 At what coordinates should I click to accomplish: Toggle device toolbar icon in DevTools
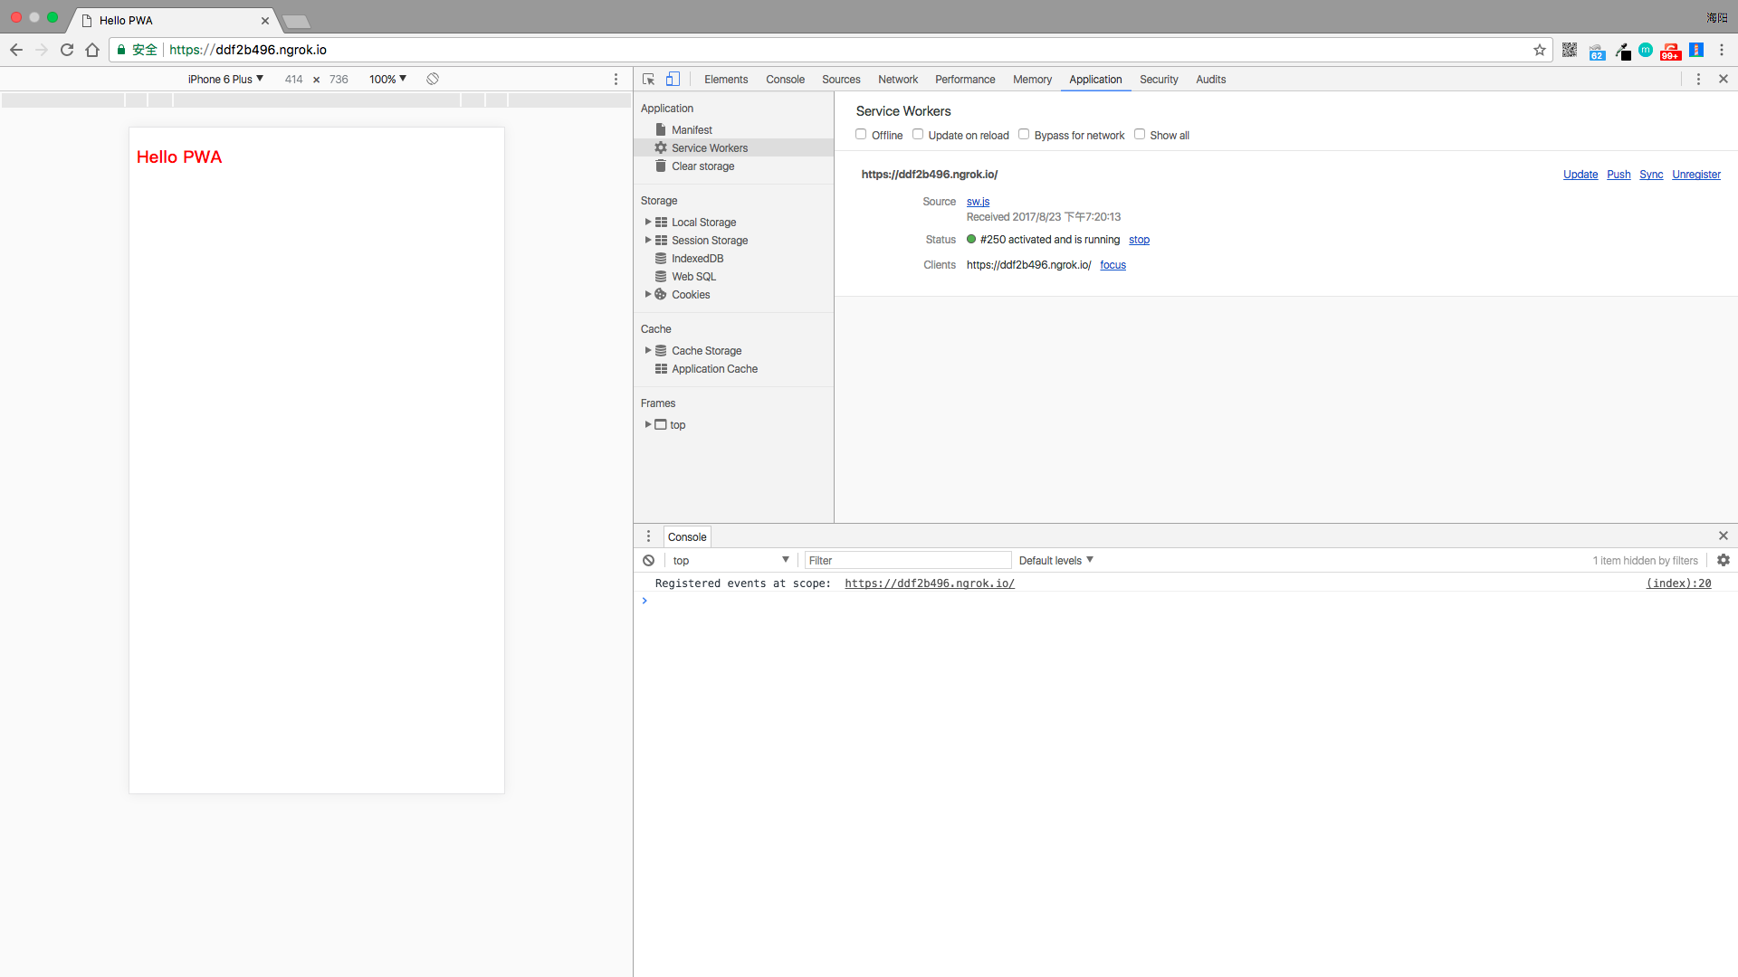pyautogui.click(x=673, y=79)
